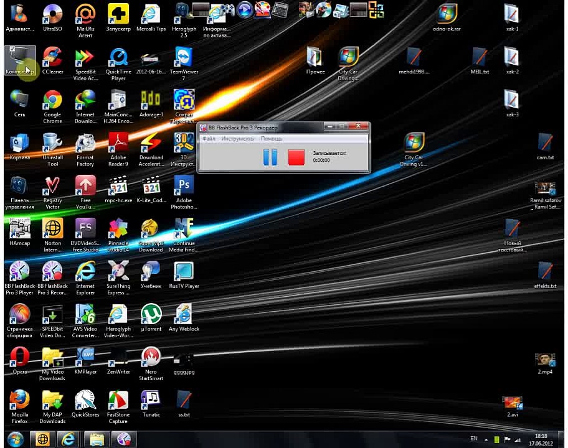Click the EN language indicator in tray
This screenshot has height=448, width=568.
coord(474,439)
